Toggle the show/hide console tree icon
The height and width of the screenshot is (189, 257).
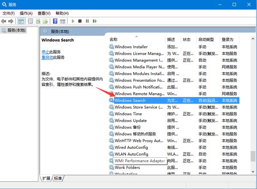(x=21, y=21)
